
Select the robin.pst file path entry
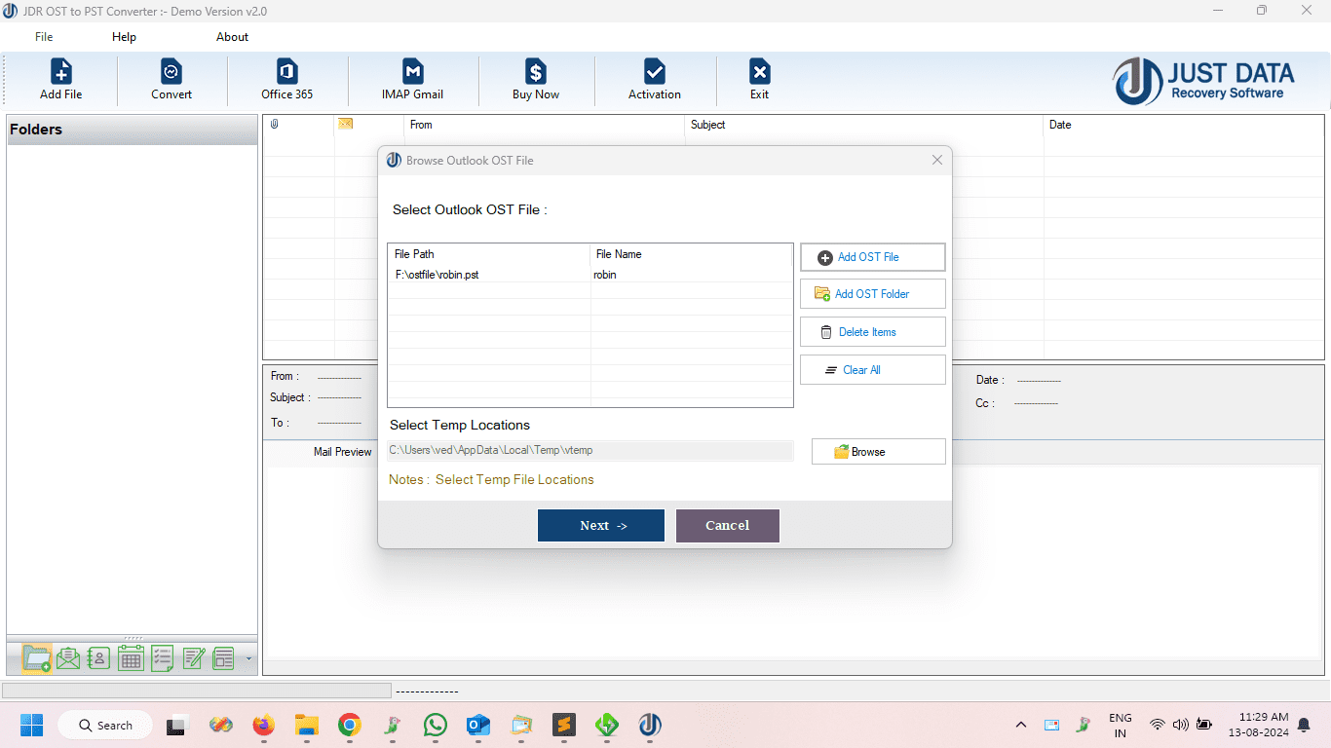tap(436, 275)
